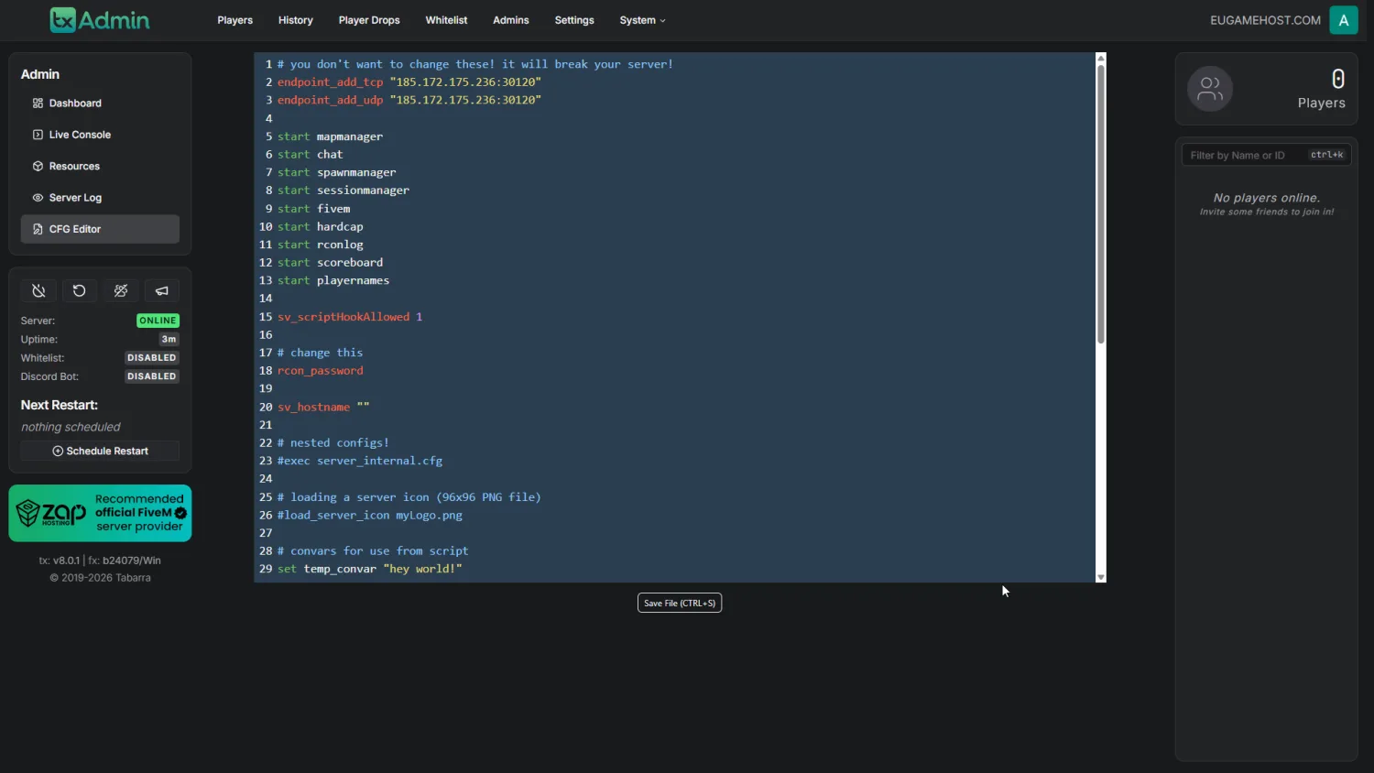Image resolution: width=1374 pixels, height=773 pixels.
Task: Click the editor scrollbar up arrow
Action: click(x=1101, y=58)
